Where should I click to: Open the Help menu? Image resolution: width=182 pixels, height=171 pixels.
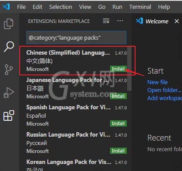(164, 7)
